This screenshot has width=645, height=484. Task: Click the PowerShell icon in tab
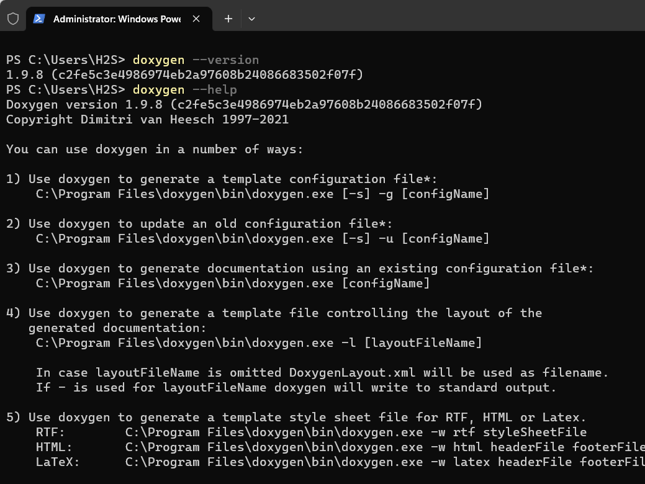click(x=39, y=19)
